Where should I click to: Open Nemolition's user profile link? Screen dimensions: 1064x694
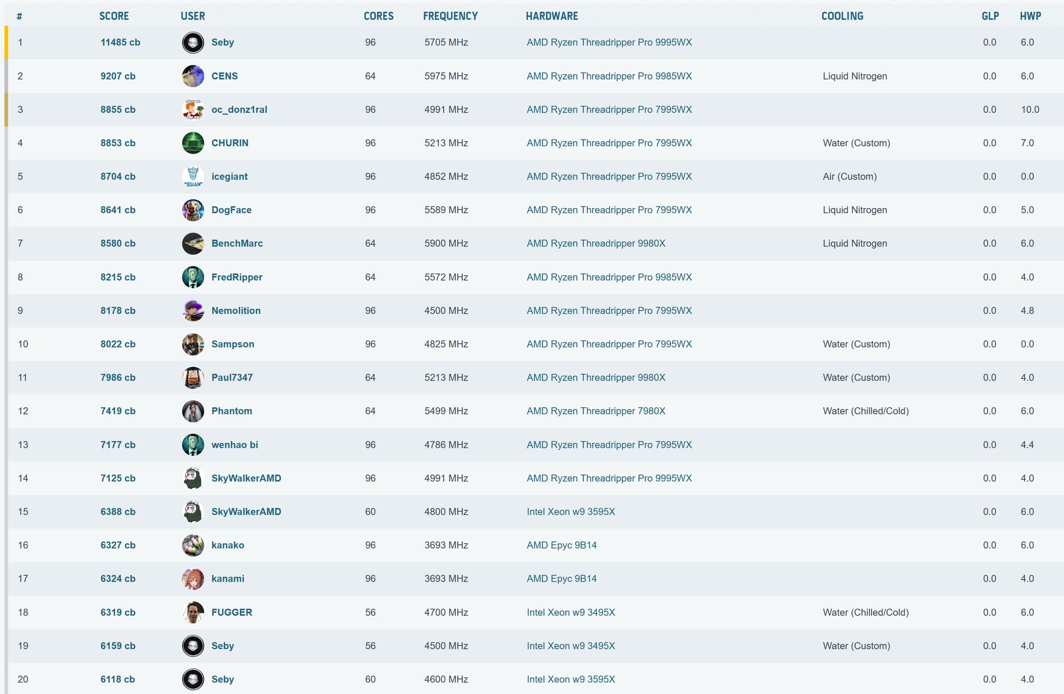point(236,311)
